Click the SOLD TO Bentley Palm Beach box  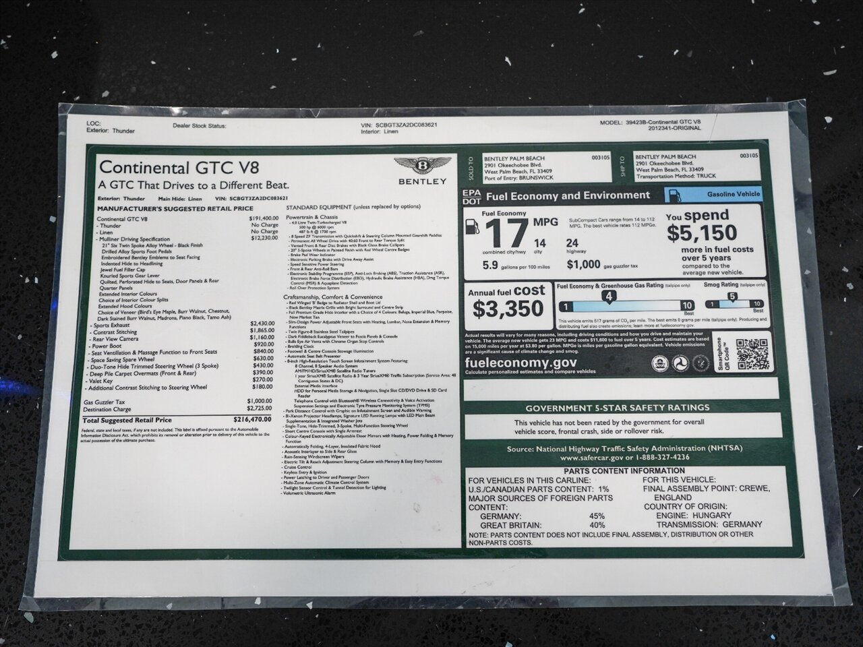(547, 166)
